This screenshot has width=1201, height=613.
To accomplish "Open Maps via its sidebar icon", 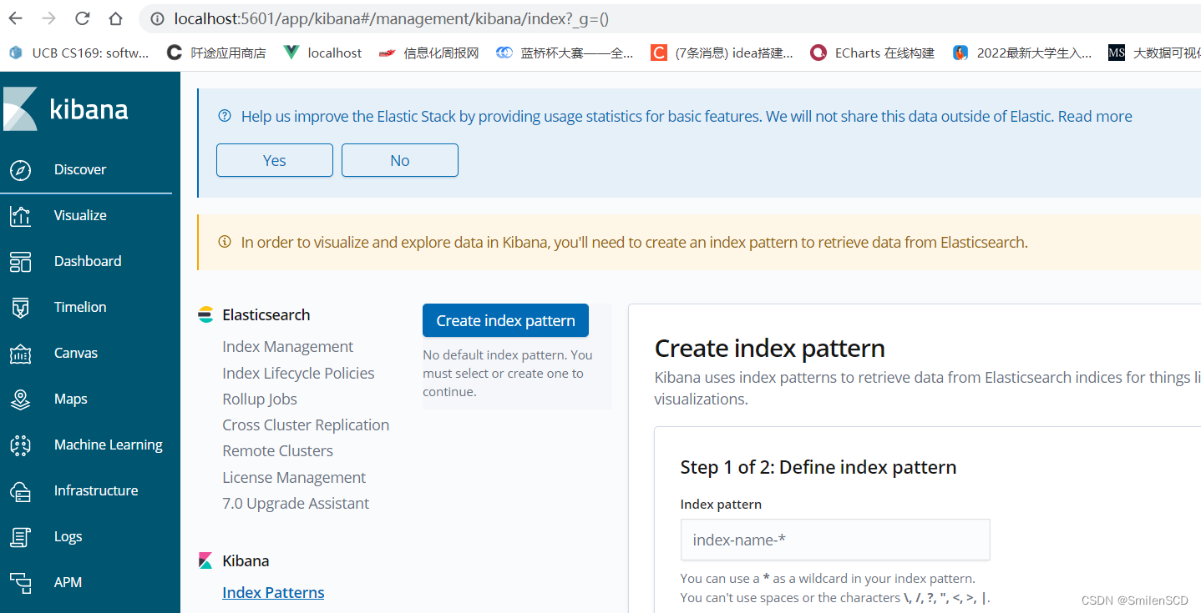I will click(20, 399).
